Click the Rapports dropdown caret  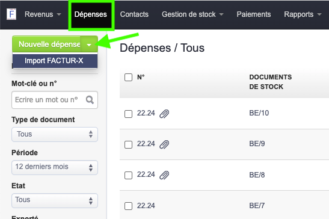click(319, 14)
